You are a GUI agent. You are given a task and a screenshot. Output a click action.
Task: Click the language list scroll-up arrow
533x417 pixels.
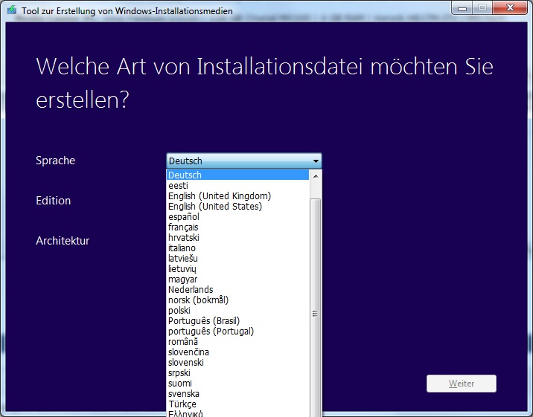pos(316,175)
